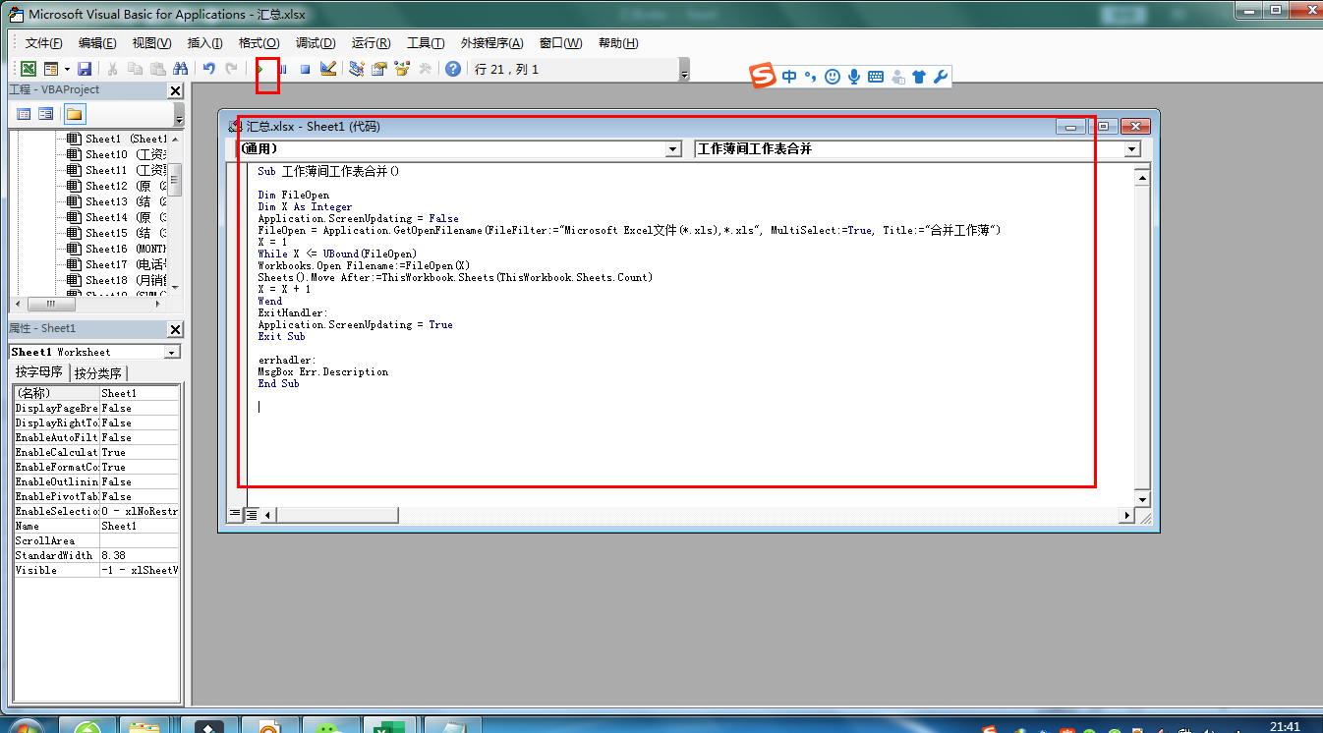Image resolution: width=1323 pixels, height=733 pixels.
Task: Select Sheet10 in the project tree
Action: click(116, 154)
